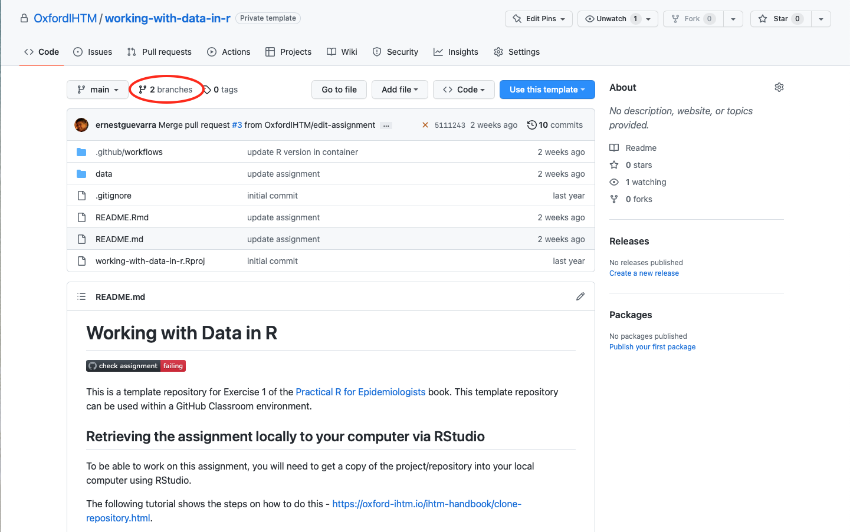Open the Insights tab

[455, 52]
